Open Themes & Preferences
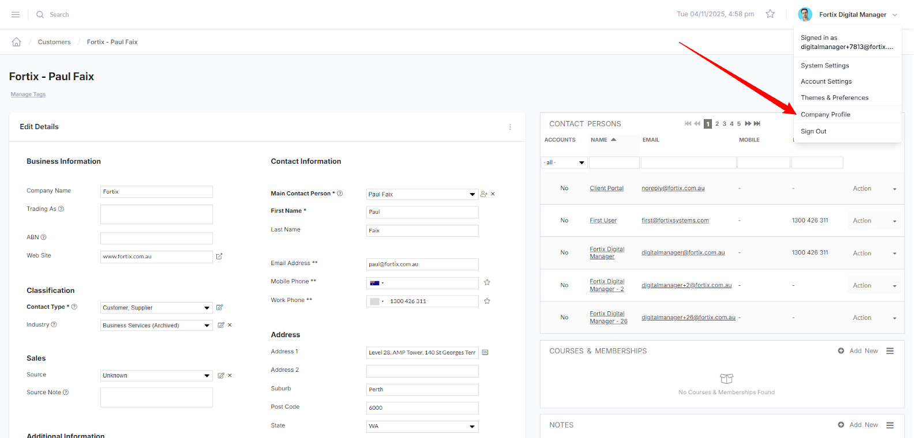Viewport: 923px width, 438px height. click(834, 98)
